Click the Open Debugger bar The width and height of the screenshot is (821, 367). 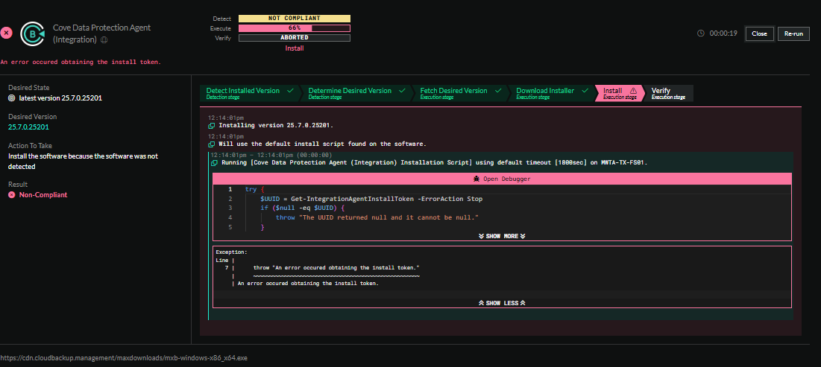click(502, 179)
